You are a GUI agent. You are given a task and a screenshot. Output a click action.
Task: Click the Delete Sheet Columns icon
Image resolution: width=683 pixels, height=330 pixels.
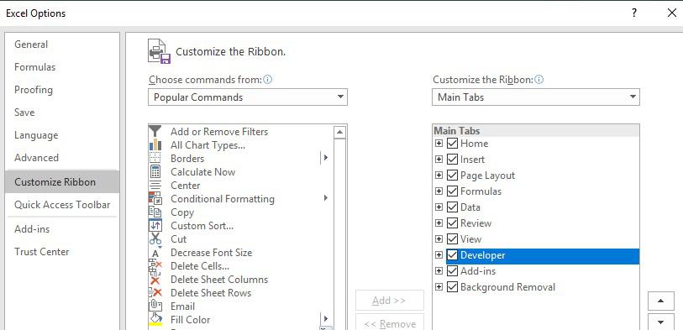(x=155, y=280)
